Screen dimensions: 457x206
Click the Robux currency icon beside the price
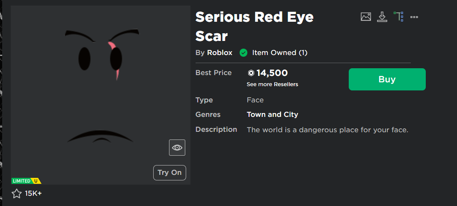[251, 73]
